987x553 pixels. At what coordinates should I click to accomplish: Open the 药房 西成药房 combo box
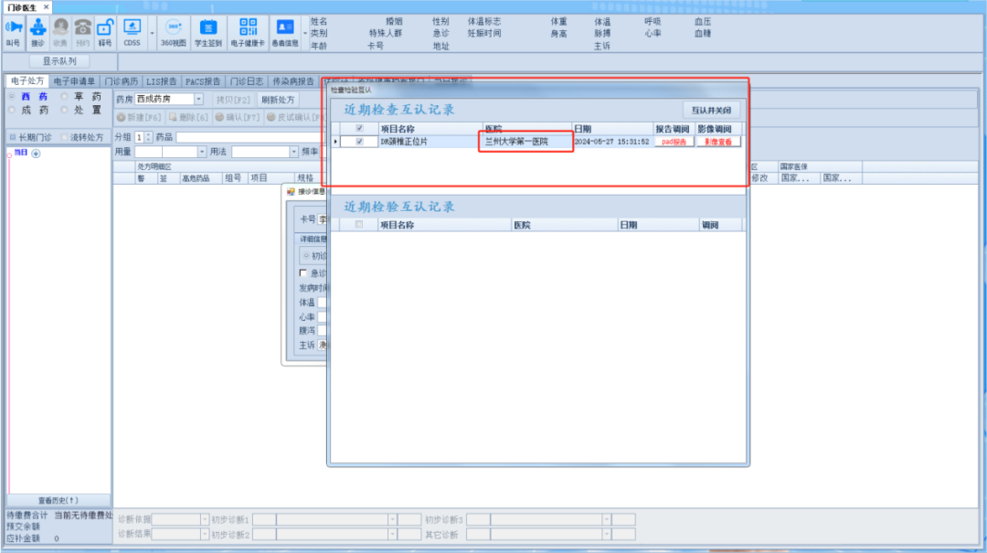tap(169, 99)
